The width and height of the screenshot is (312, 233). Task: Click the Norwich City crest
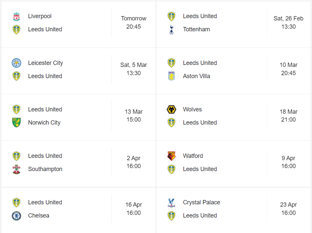point(16,123)
